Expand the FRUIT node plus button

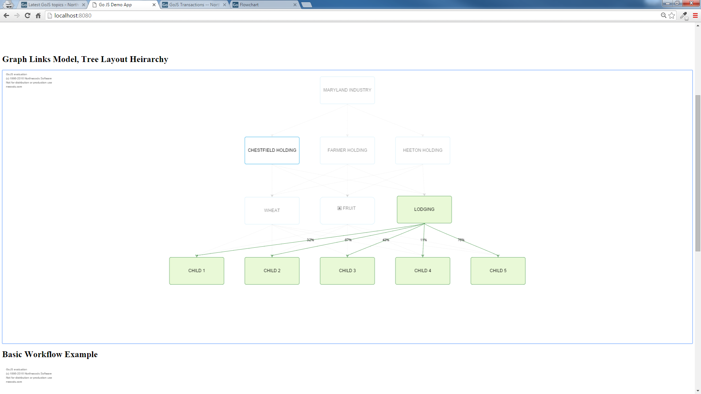340,208
